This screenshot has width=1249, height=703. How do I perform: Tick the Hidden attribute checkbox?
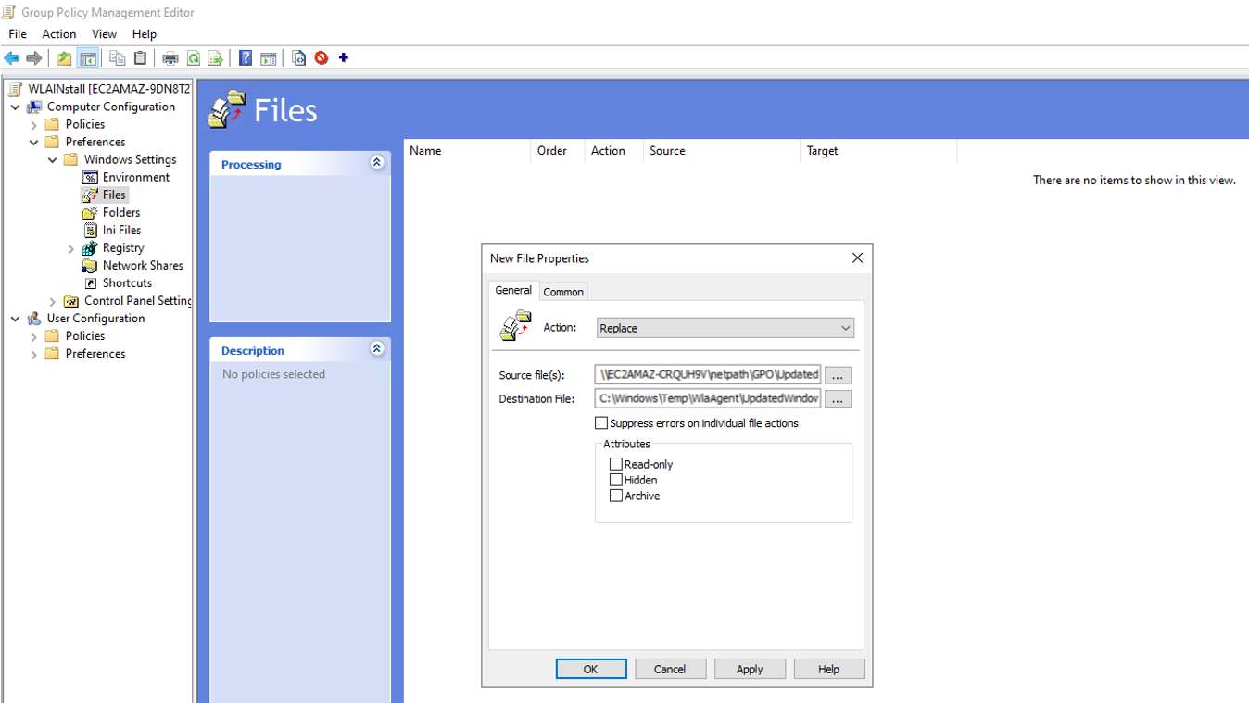point(616,480)
